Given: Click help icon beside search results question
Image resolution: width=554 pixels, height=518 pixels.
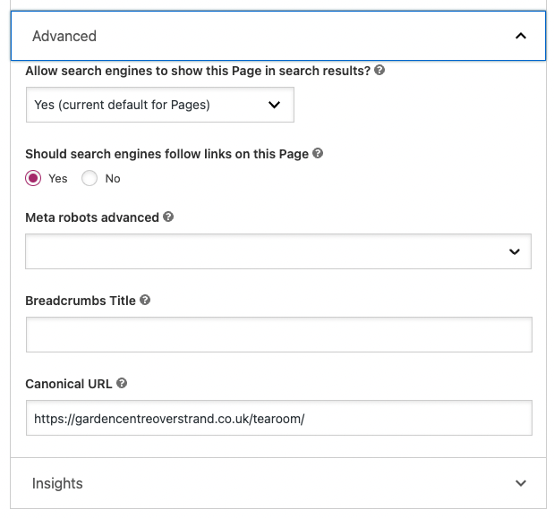Looking at the screenshot, I should click(379, 71).
